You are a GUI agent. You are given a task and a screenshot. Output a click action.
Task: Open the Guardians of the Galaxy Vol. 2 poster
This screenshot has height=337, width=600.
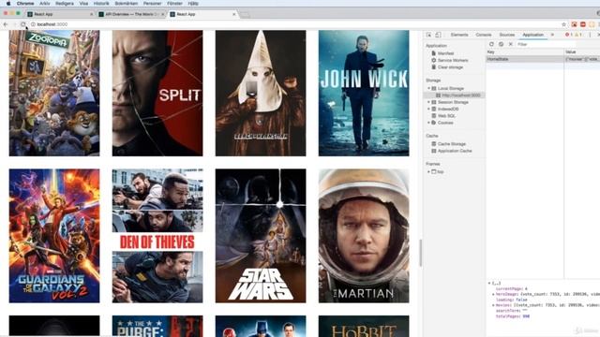54,236
